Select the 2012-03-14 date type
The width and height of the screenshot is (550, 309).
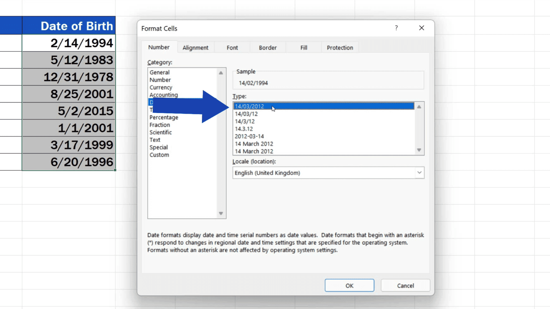[249, 136]
